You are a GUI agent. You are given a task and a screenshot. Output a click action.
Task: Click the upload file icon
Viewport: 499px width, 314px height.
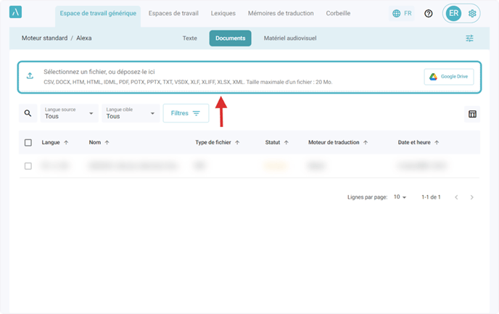tap(30, 76)
